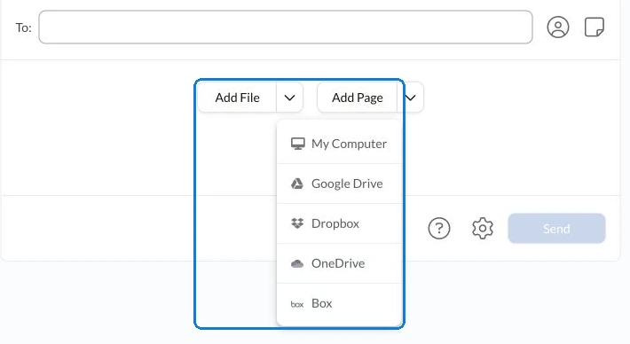This screenshot has width=630, height=344.
Task: Choose Google Drive from the menu
Action: point(340,184)
